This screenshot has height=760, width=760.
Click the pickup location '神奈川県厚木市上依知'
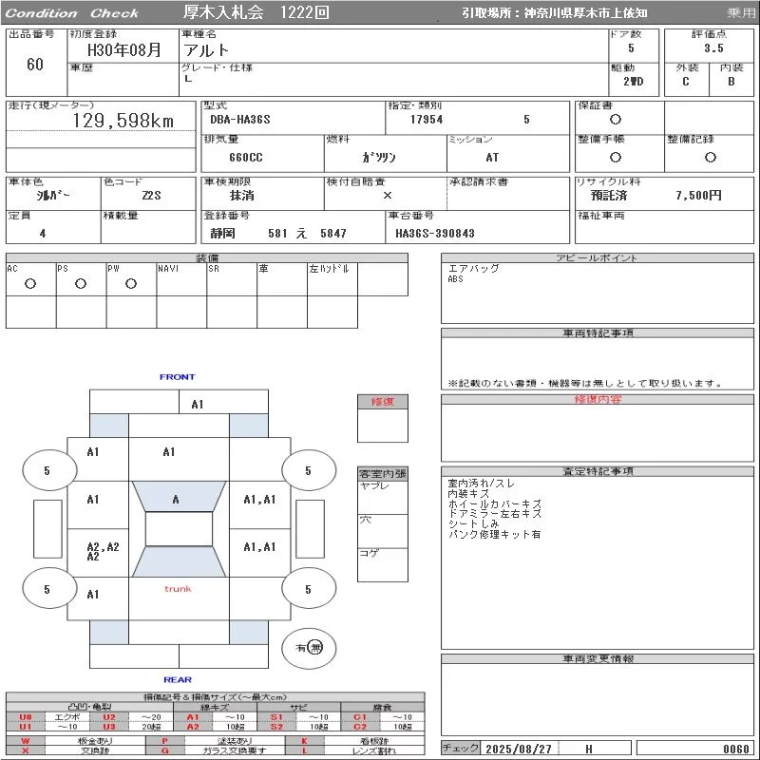(x=585, y=13)
